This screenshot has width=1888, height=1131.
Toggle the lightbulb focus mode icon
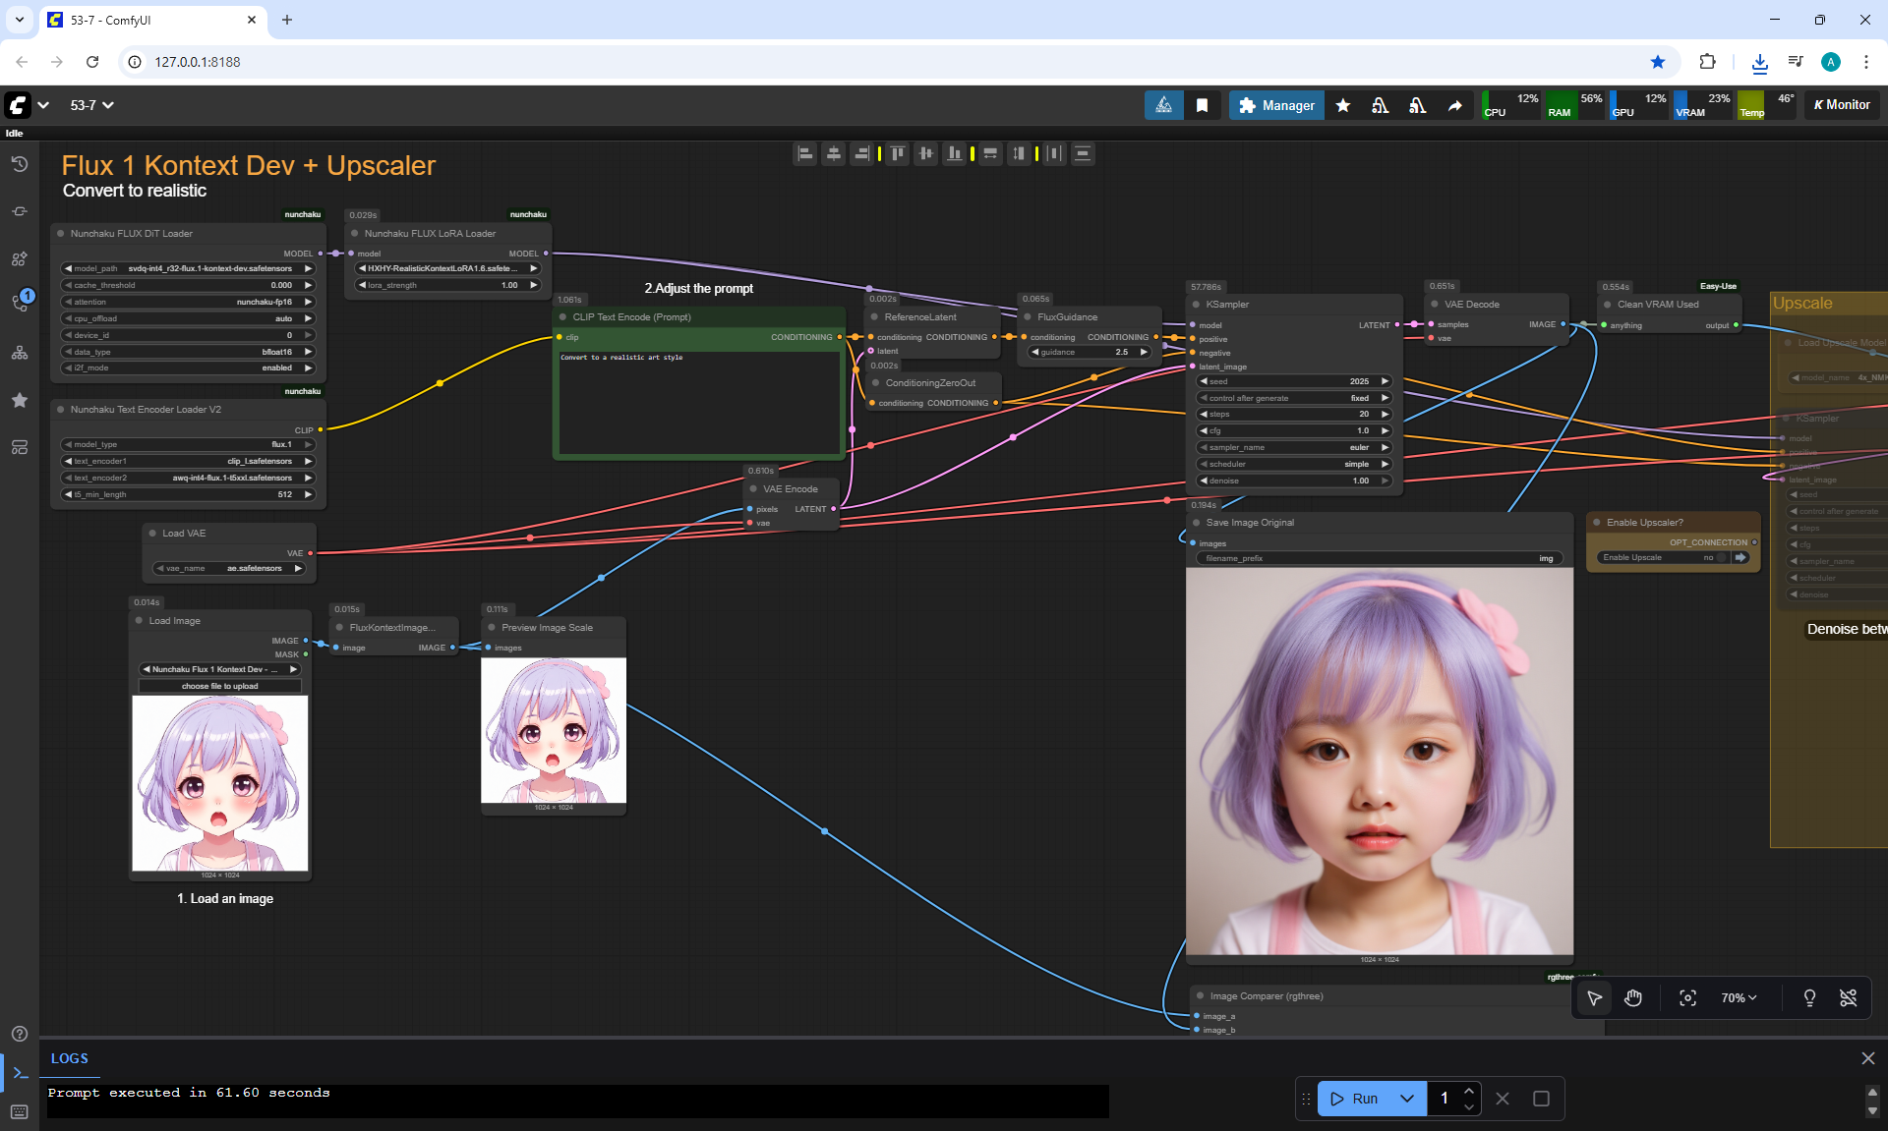click(x=1809, y=998)
